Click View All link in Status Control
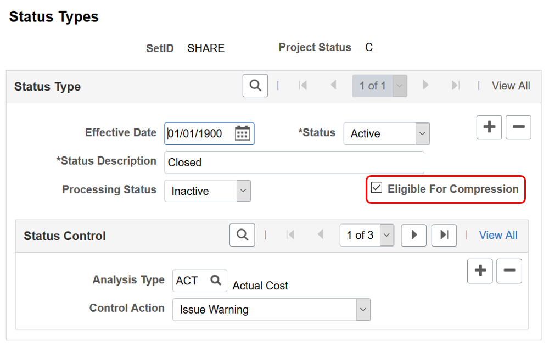This screenshot has height=347, width=549. (x=498, y=235)
